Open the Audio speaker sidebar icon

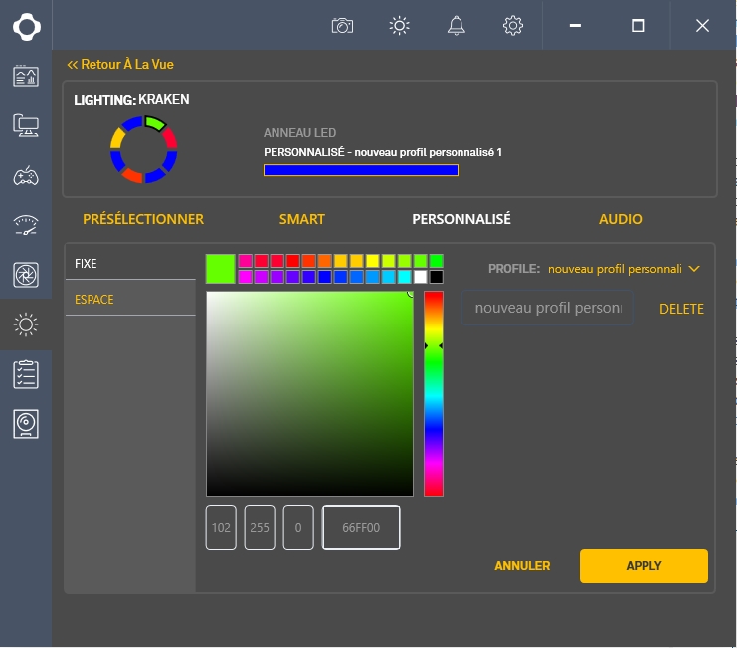[x=26, y=424]
